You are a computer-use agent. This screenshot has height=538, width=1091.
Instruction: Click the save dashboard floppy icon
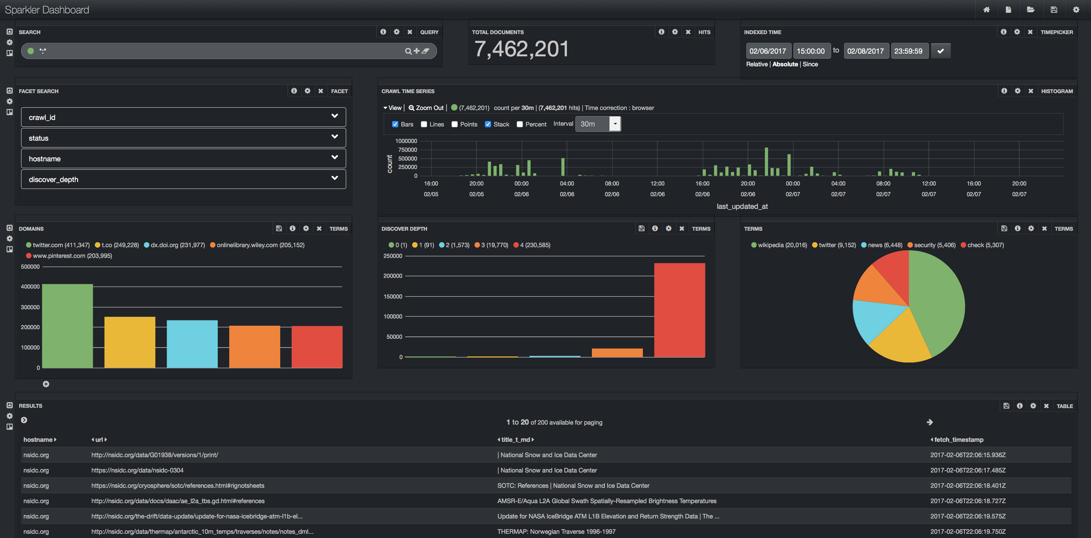[x=1054, y=10]
